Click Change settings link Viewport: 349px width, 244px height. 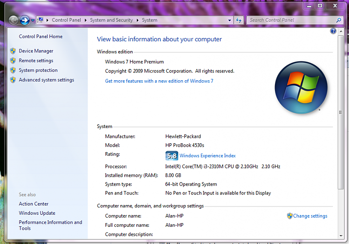310,216
